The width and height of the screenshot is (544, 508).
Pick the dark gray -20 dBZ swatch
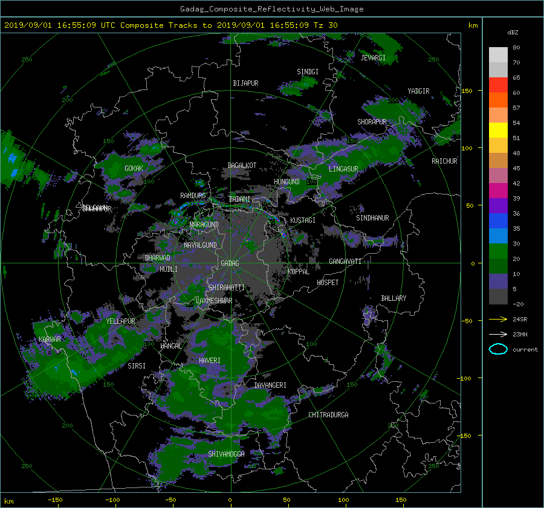point(498,297)
